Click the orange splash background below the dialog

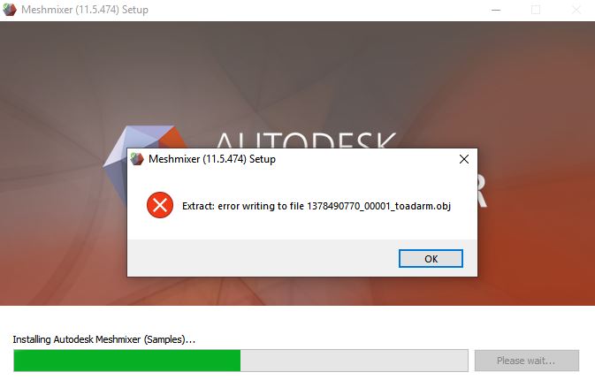[x=302, y=291]
